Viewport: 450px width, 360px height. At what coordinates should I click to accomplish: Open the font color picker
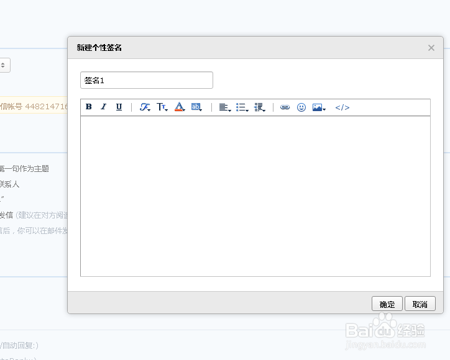[180, 107]
